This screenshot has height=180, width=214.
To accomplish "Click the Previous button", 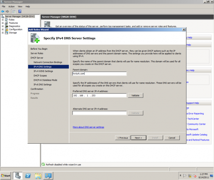I will tap(122, 138).
